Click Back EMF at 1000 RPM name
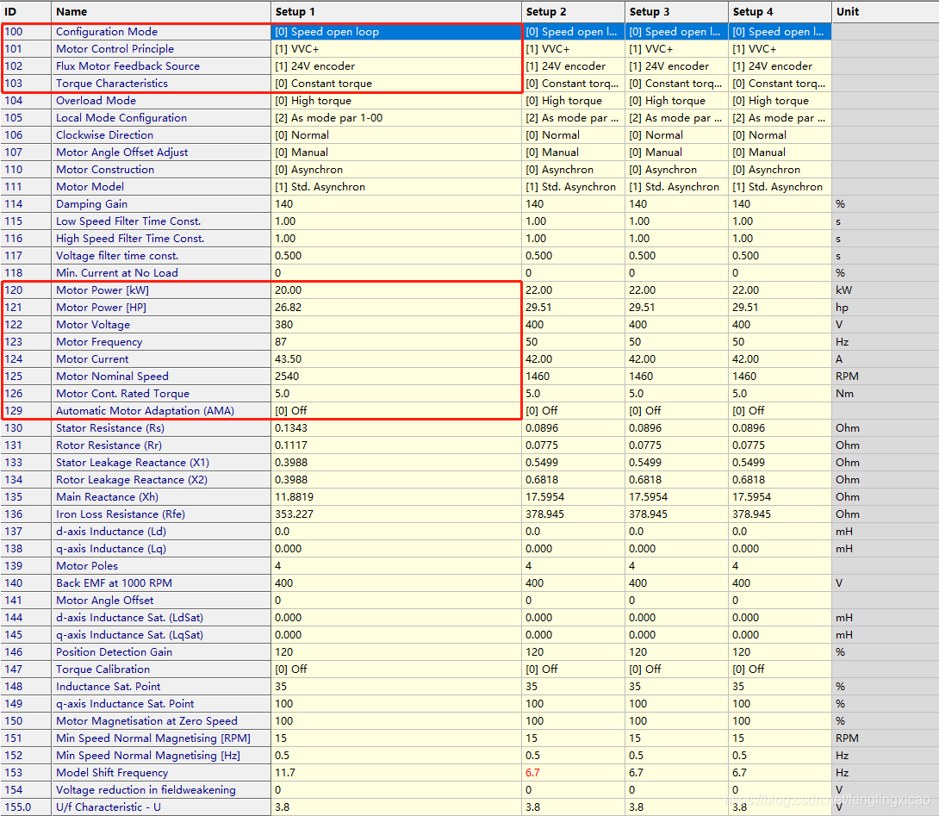 pos(114,583)
